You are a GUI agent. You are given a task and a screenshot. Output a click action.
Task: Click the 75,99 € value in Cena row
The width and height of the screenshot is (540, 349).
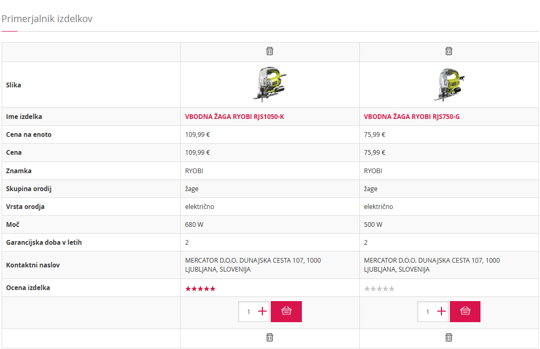click(x=375, y=153)
